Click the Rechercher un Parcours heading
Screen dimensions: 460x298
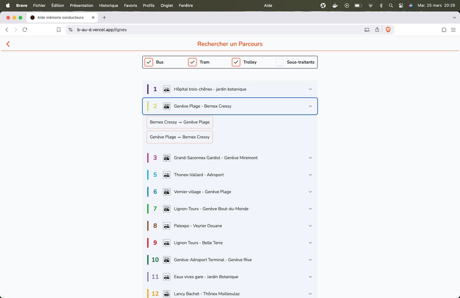230,44
